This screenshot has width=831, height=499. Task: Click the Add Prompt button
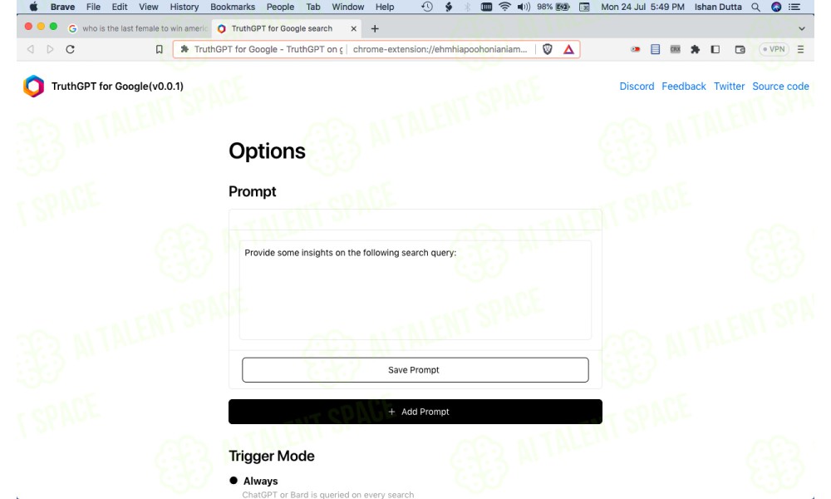click(x=415, y=412)
